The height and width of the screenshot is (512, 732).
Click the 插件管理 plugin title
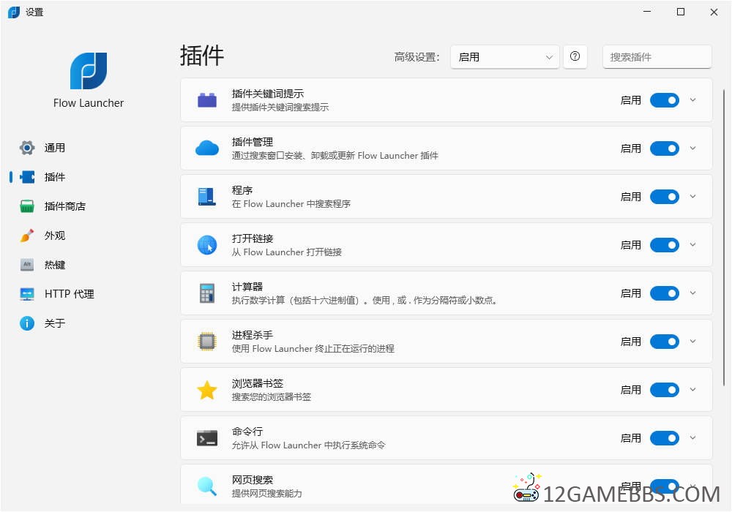pos(253,142)
